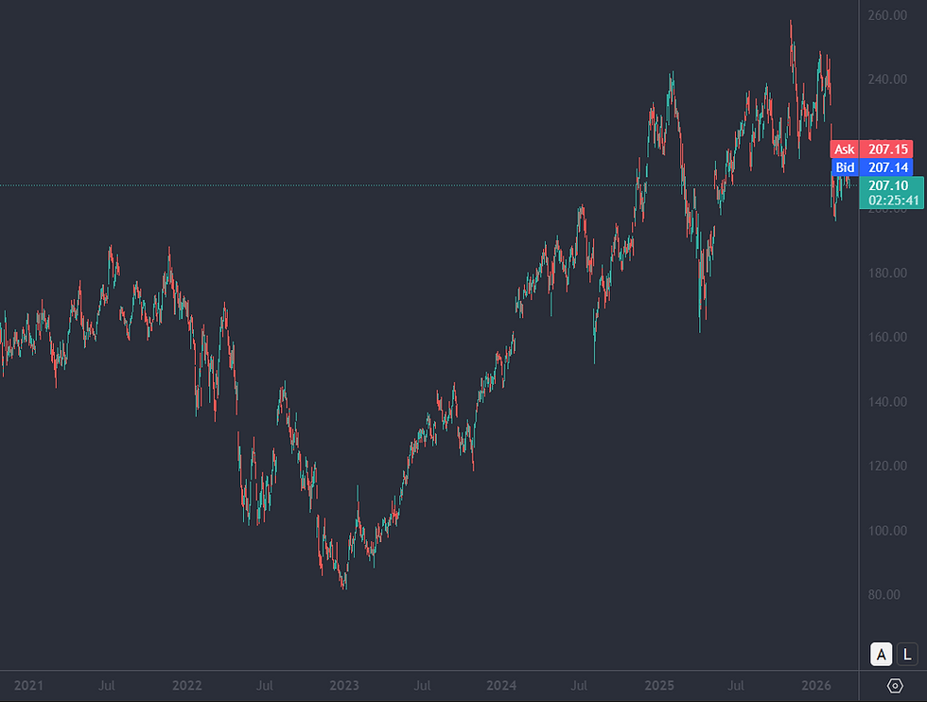Click the countdown timer 02:25:41
The image size is (927, 702).
pyautogui.click(x=893, y=201)
